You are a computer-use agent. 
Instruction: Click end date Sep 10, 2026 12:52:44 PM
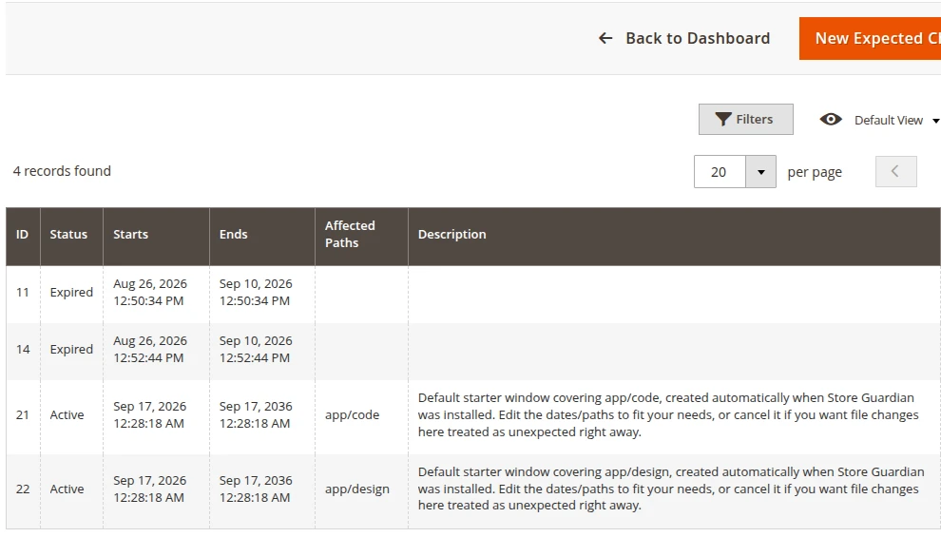[x=256, y=349]
